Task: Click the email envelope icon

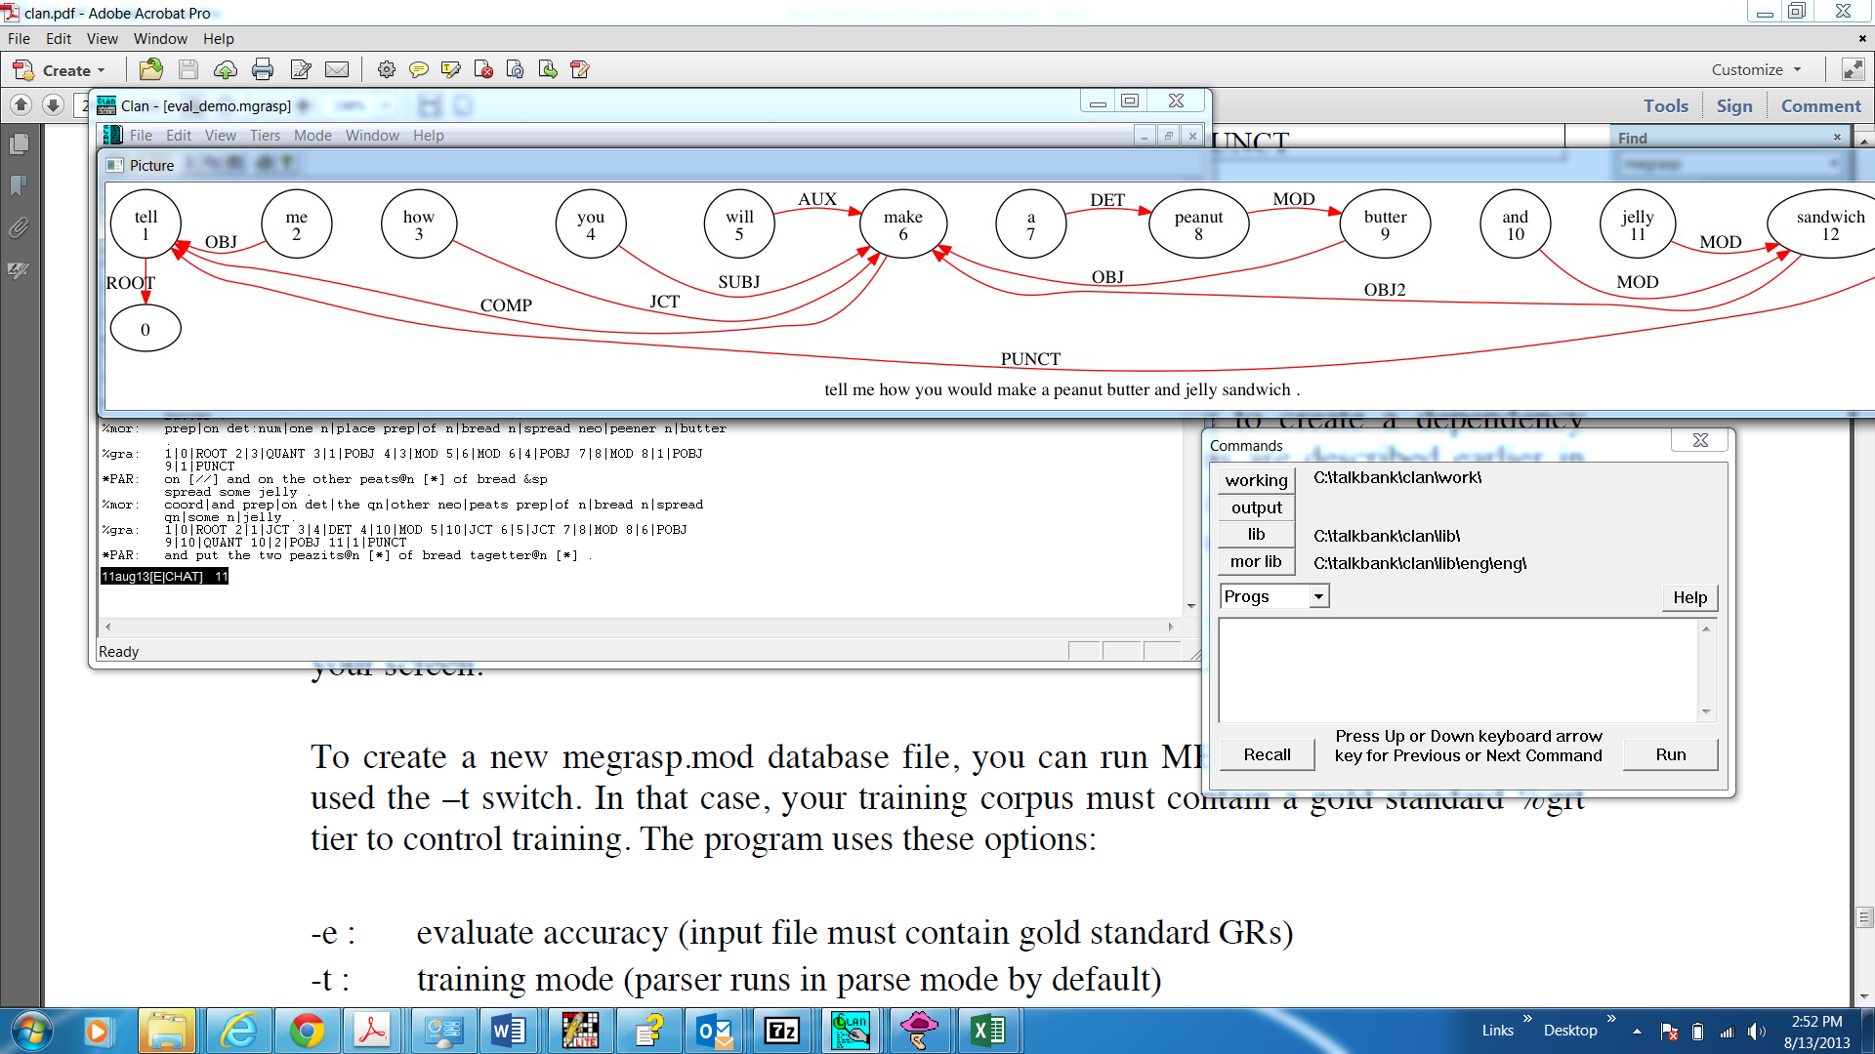Action: click(x=336, y=69)
